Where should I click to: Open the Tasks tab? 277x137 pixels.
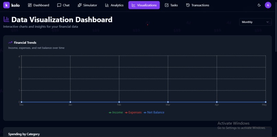tap(171, 5)
